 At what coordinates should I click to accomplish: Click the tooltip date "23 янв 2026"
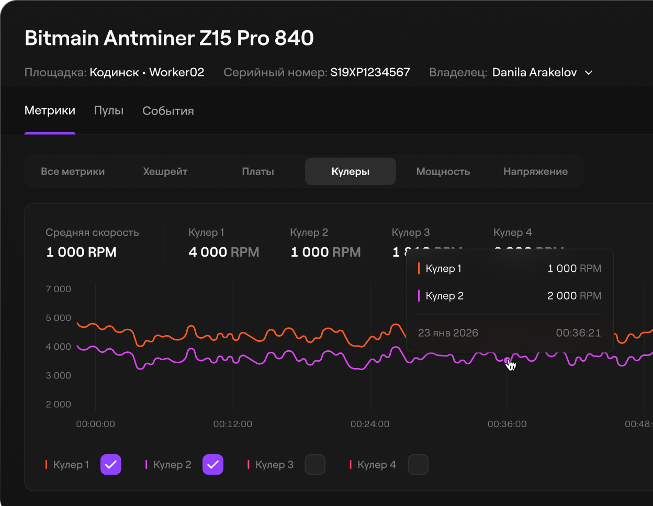coord(448,333)
